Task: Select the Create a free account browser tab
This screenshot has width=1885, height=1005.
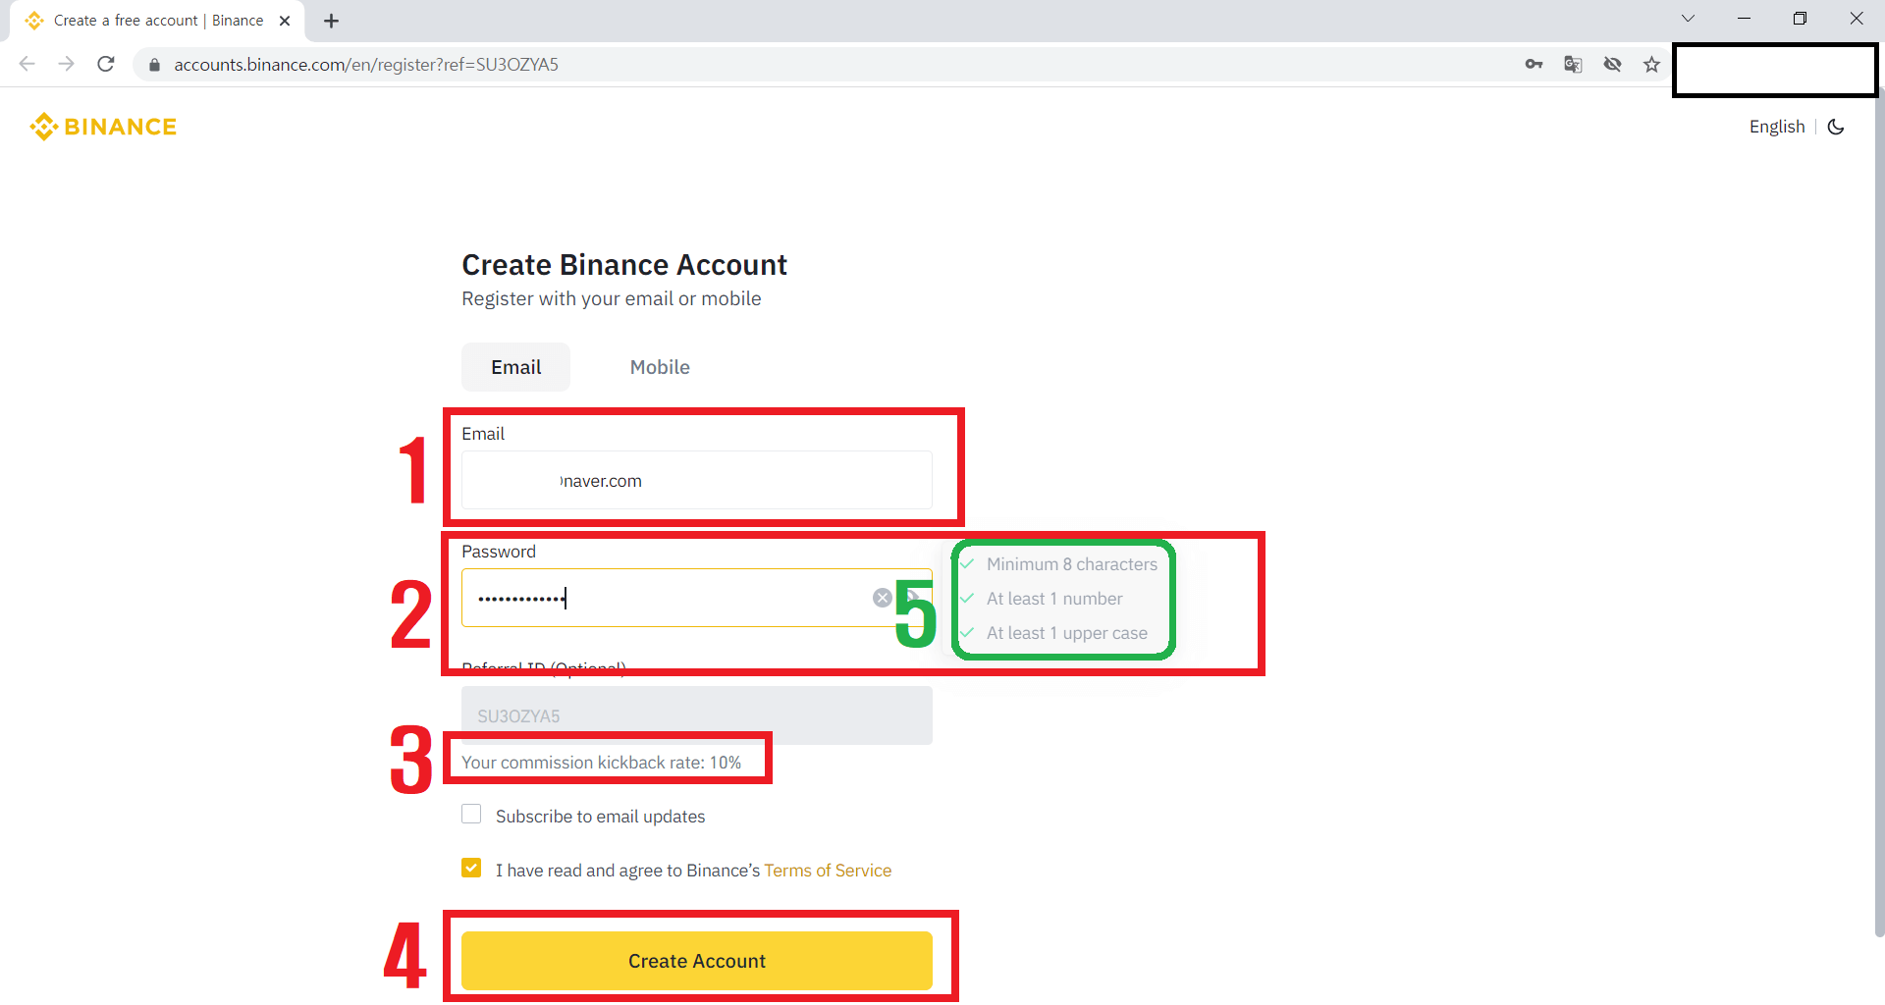Action: pyautogui.click(x=157, y=21)
